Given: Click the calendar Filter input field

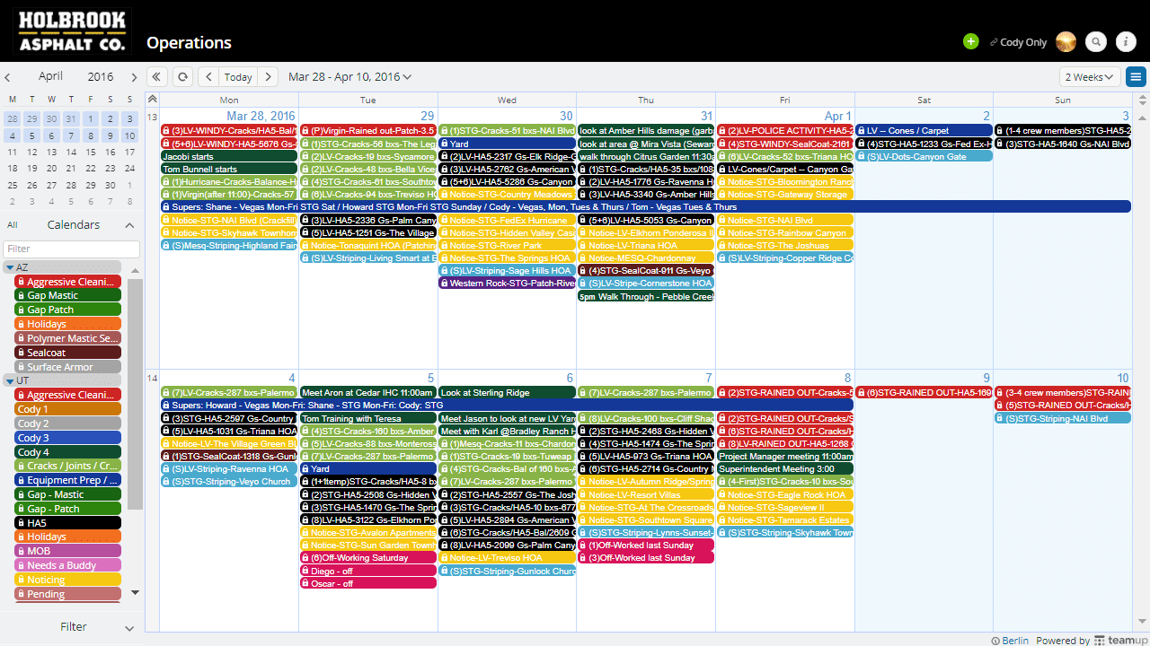Looking at the screenshot, I should (72, 249).
